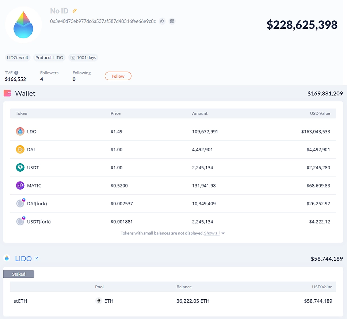The image size is (347, 319).
Task: Click the LDO amount 109,672,991
Action: point(205,132)
